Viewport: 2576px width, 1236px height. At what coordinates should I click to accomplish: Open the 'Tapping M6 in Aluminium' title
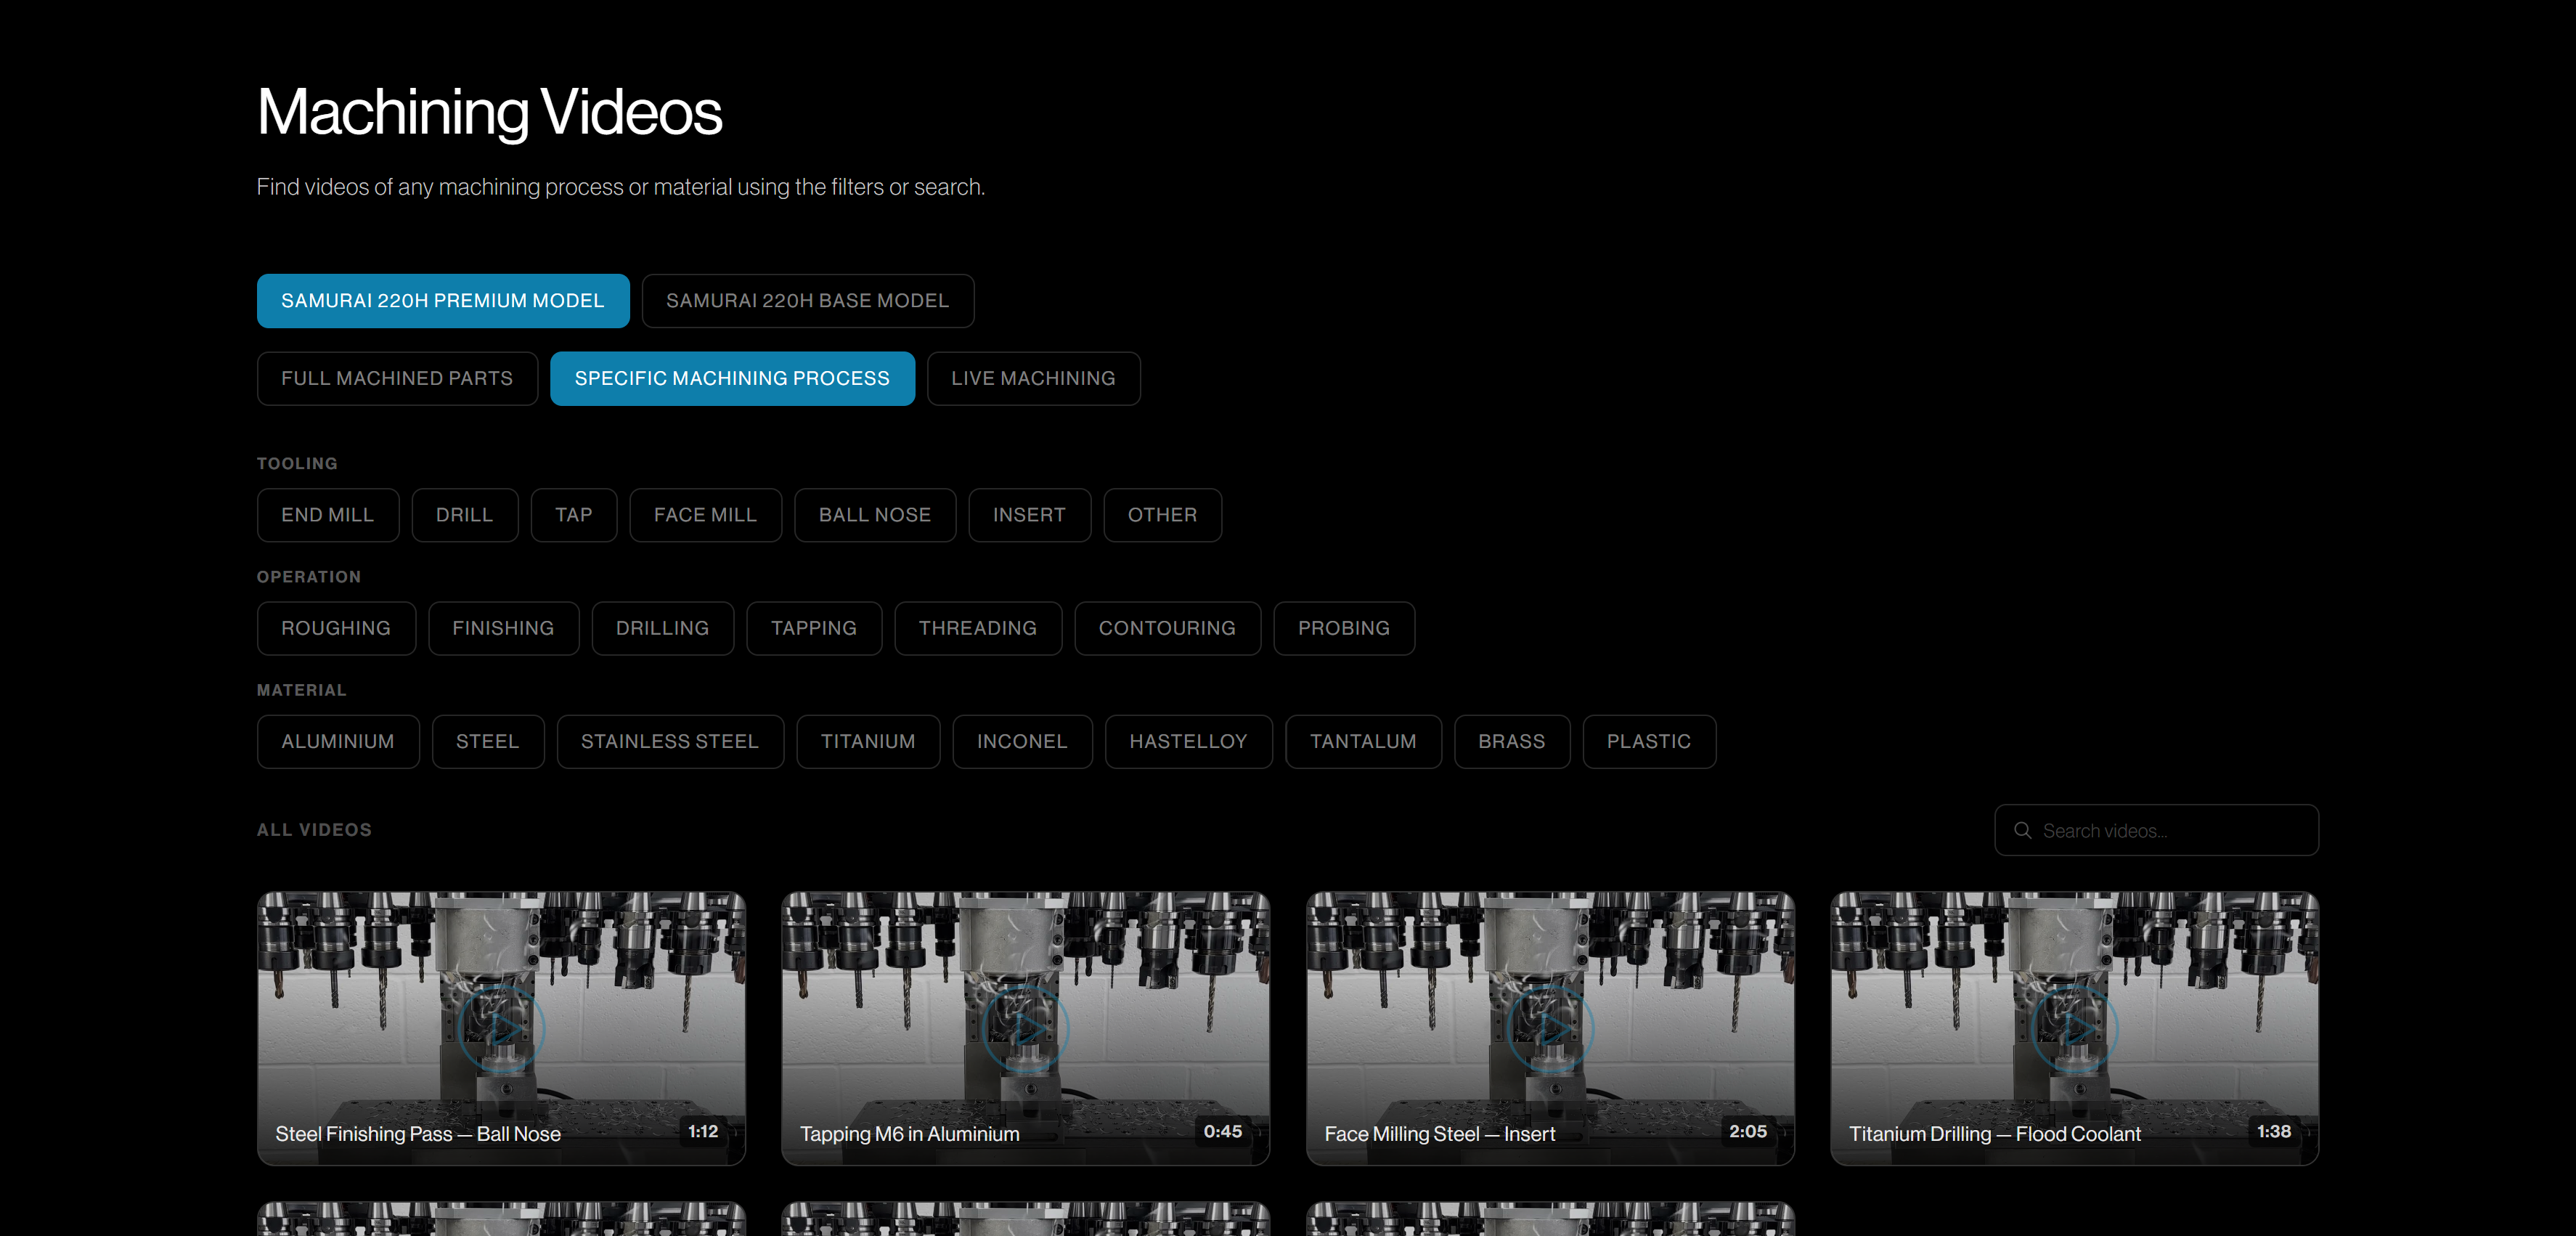[x=910, y=1134]
